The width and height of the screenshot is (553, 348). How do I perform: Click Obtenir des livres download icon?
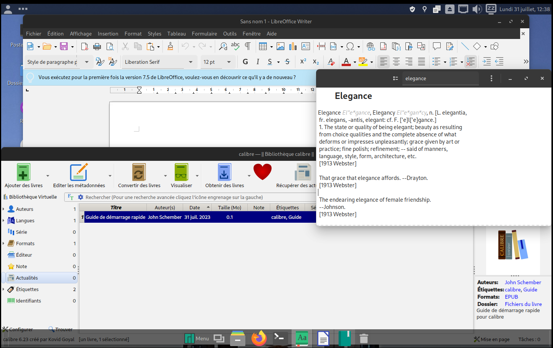coord(224,172)
